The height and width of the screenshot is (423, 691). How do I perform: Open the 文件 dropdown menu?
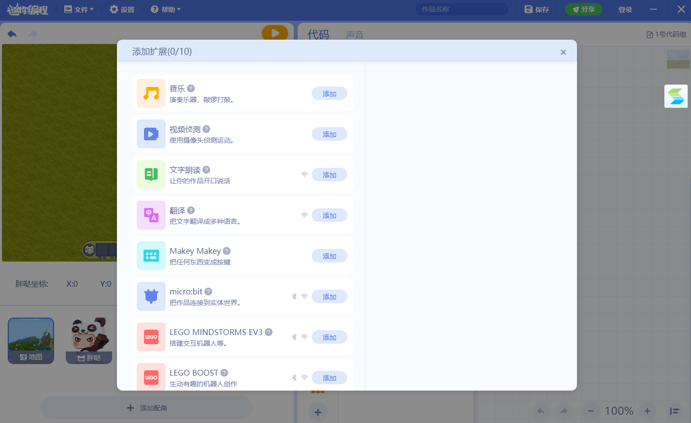coord(79,9)
